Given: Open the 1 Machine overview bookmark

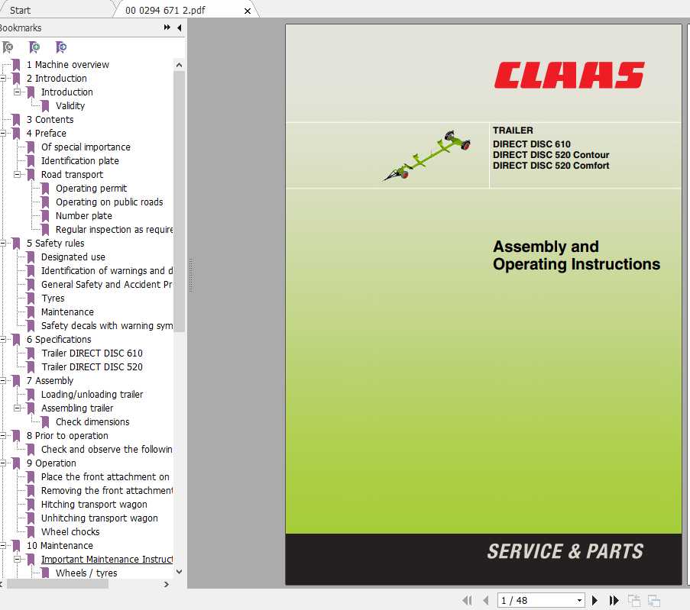Looking at the screenshot, I should tap(67, 65).
